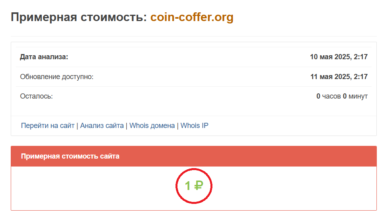380x217 pixels.
Task: Click the separator between Анализ сайта and Whois домена
Action: point(127,126)
